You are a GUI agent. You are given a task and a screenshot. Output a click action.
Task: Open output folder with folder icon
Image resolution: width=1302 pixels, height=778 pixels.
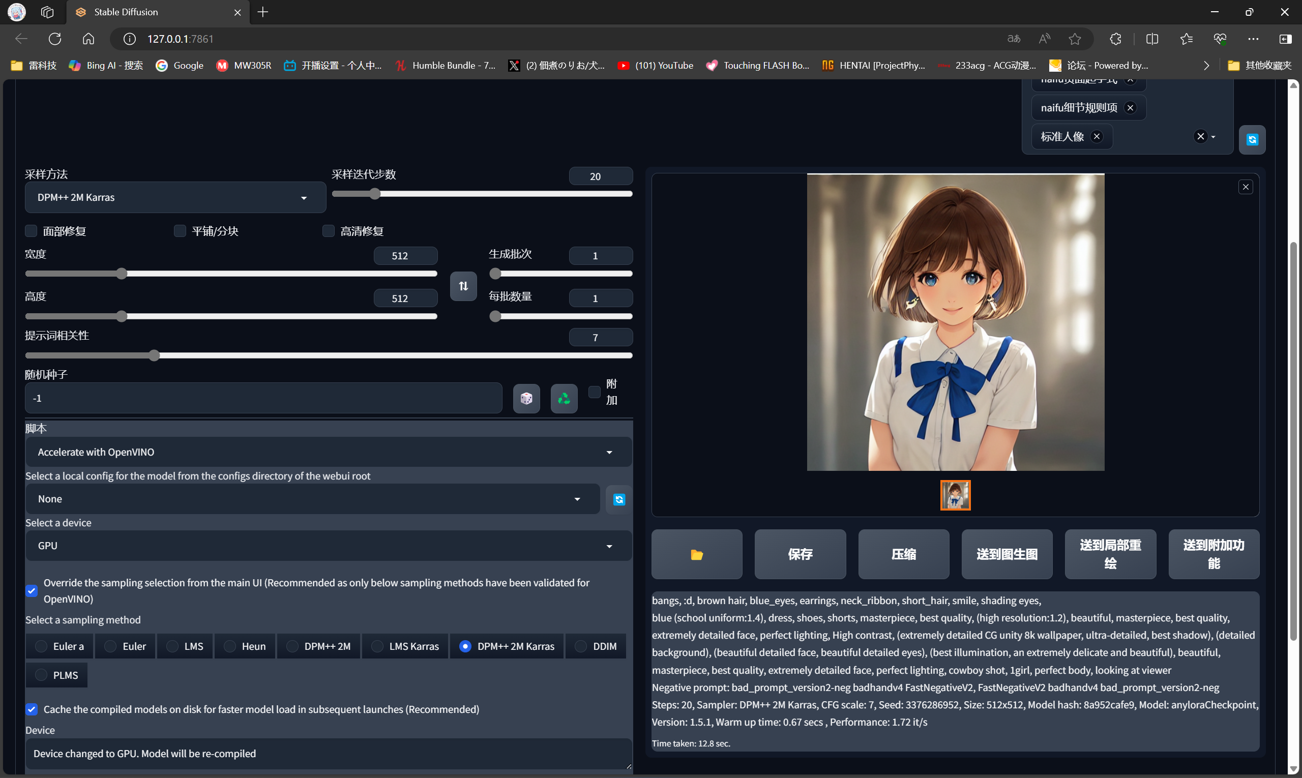[696, 554]
